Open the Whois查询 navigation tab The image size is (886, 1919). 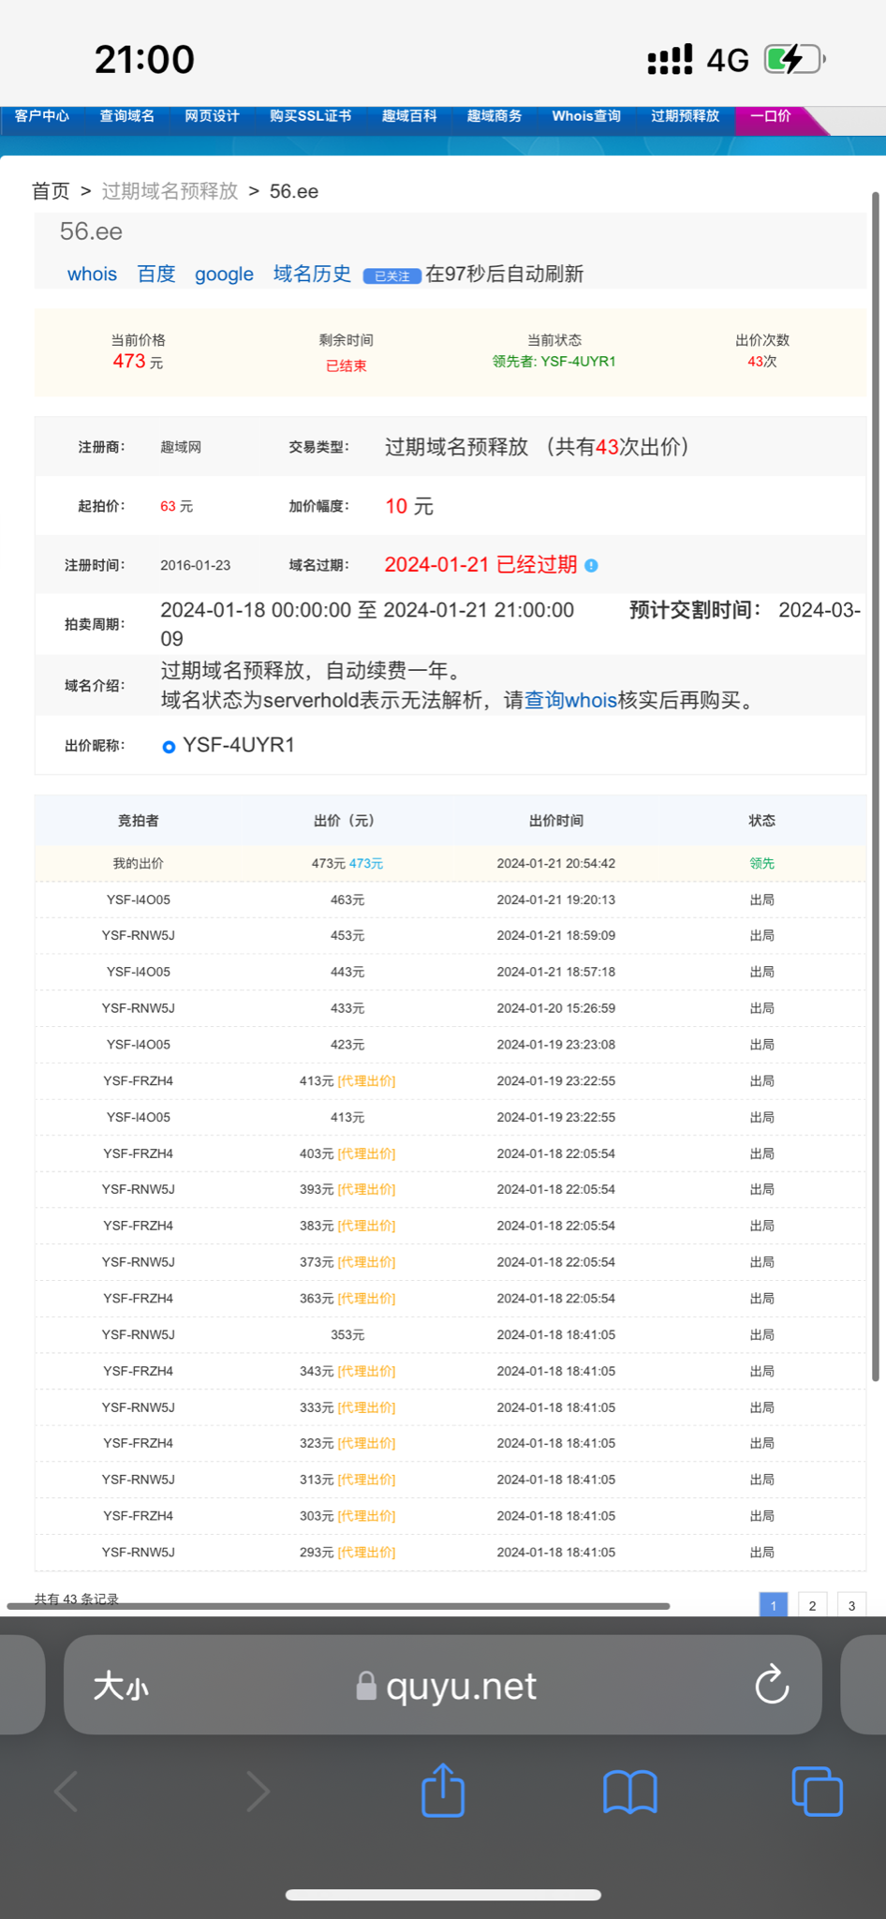585,116
